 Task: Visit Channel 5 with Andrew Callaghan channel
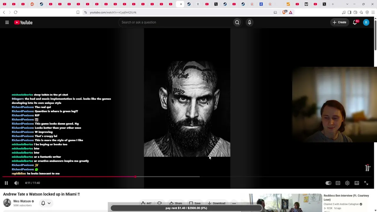(341, 204)
